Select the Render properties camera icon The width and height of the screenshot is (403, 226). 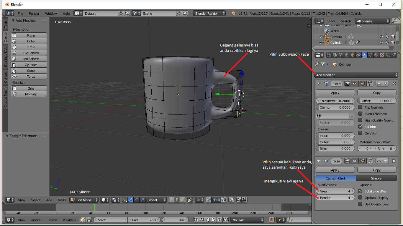tap(329, 55)
